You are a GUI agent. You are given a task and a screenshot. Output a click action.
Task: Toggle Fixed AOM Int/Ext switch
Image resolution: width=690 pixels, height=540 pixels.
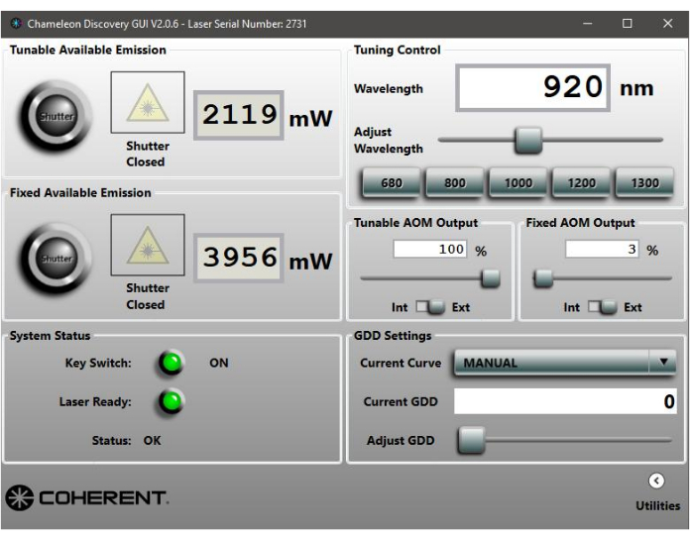click(602, 306)
